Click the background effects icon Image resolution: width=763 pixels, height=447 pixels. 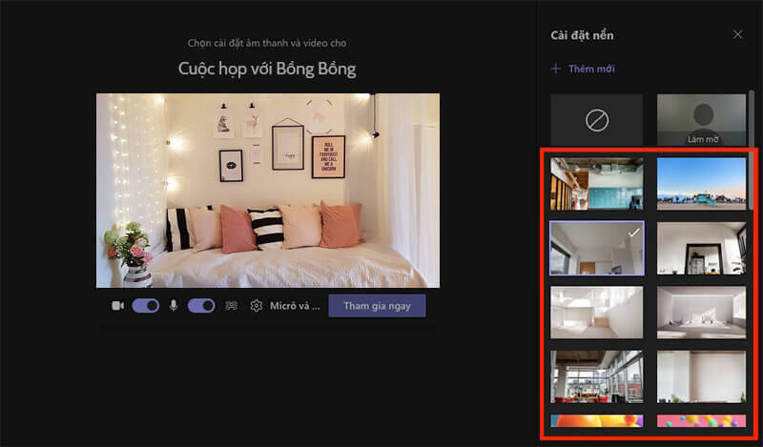(x=231, y=305)
